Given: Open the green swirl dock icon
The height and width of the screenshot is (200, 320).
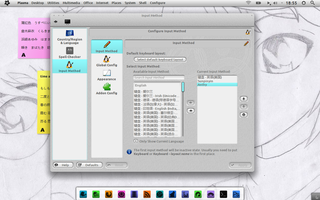Looking at the screenshot, I should [198, 194].
